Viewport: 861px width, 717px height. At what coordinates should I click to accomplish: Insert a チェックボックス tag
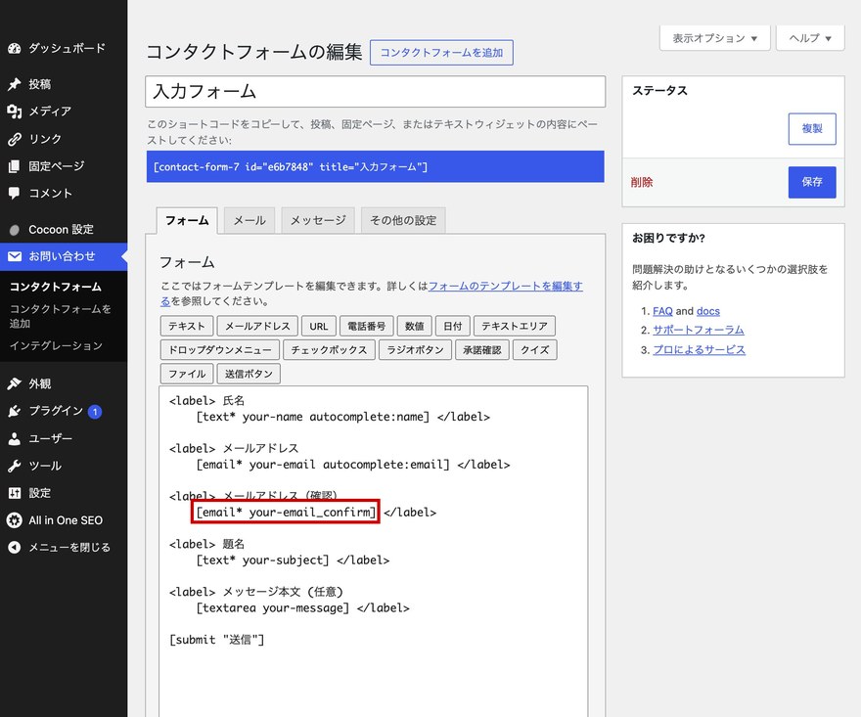330,350
